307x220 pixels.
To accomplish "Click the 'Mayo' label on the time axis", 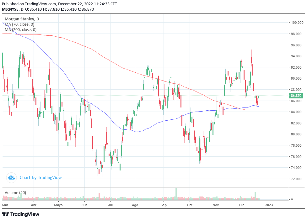I will coord(58,205).
